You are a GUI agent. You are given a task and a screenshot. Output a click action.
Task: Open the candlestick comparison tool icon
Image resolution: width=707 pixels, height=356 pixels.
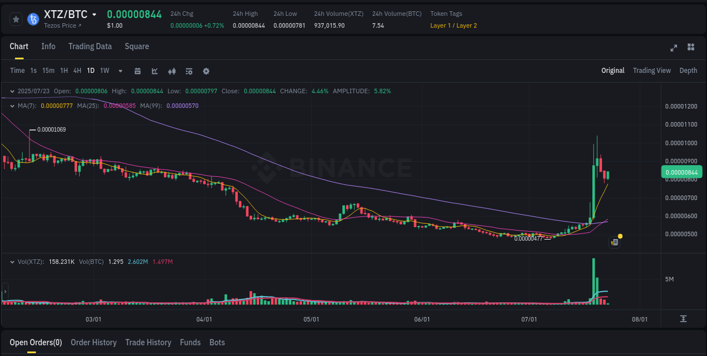171,71
